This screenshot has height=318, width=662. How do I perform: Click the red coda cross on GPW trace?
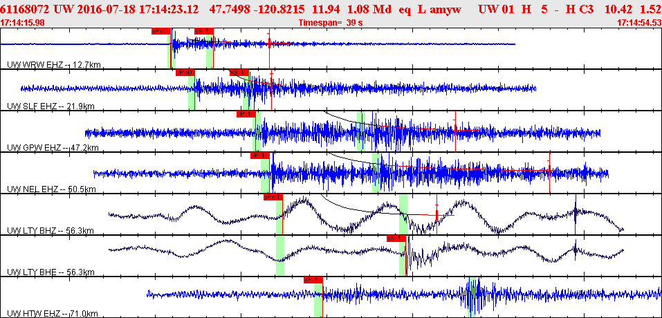pos(455,131)
